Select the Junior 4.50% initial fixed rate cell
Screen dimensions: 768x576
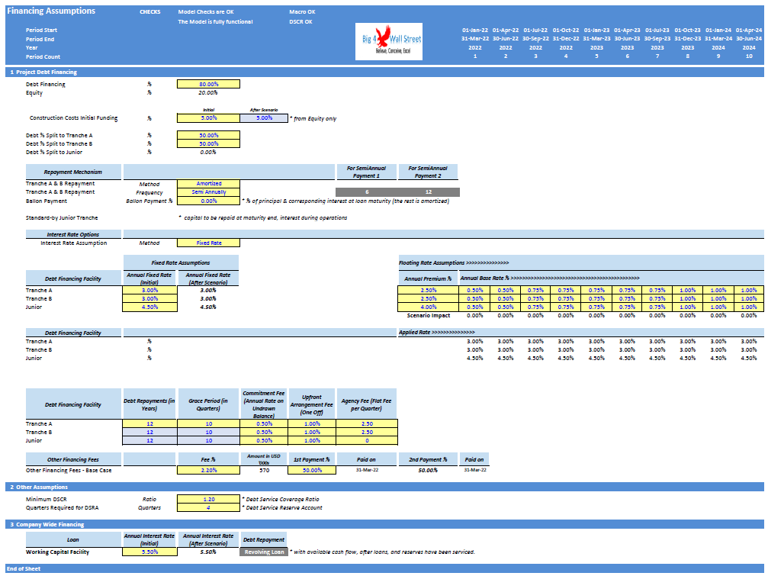(150, 307)
